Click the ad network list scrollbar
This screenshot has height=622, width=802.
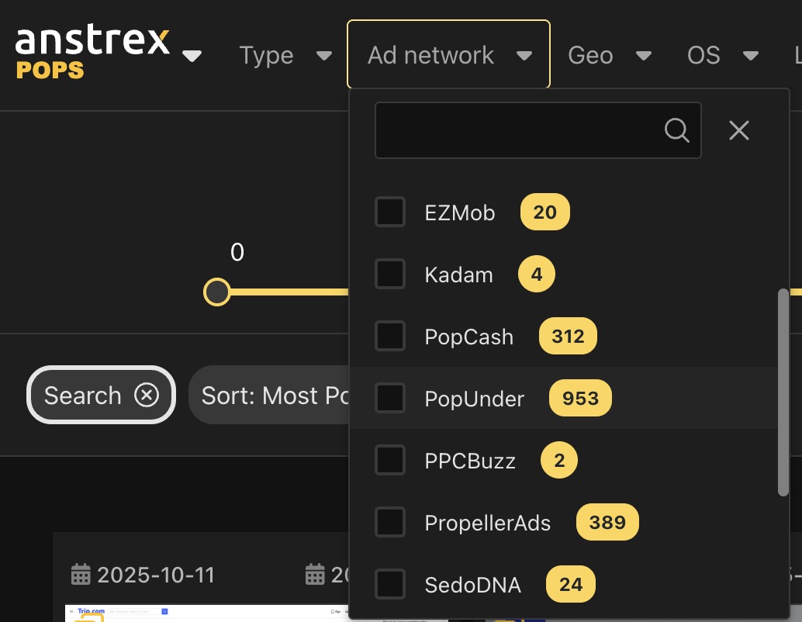coord(783,392)
